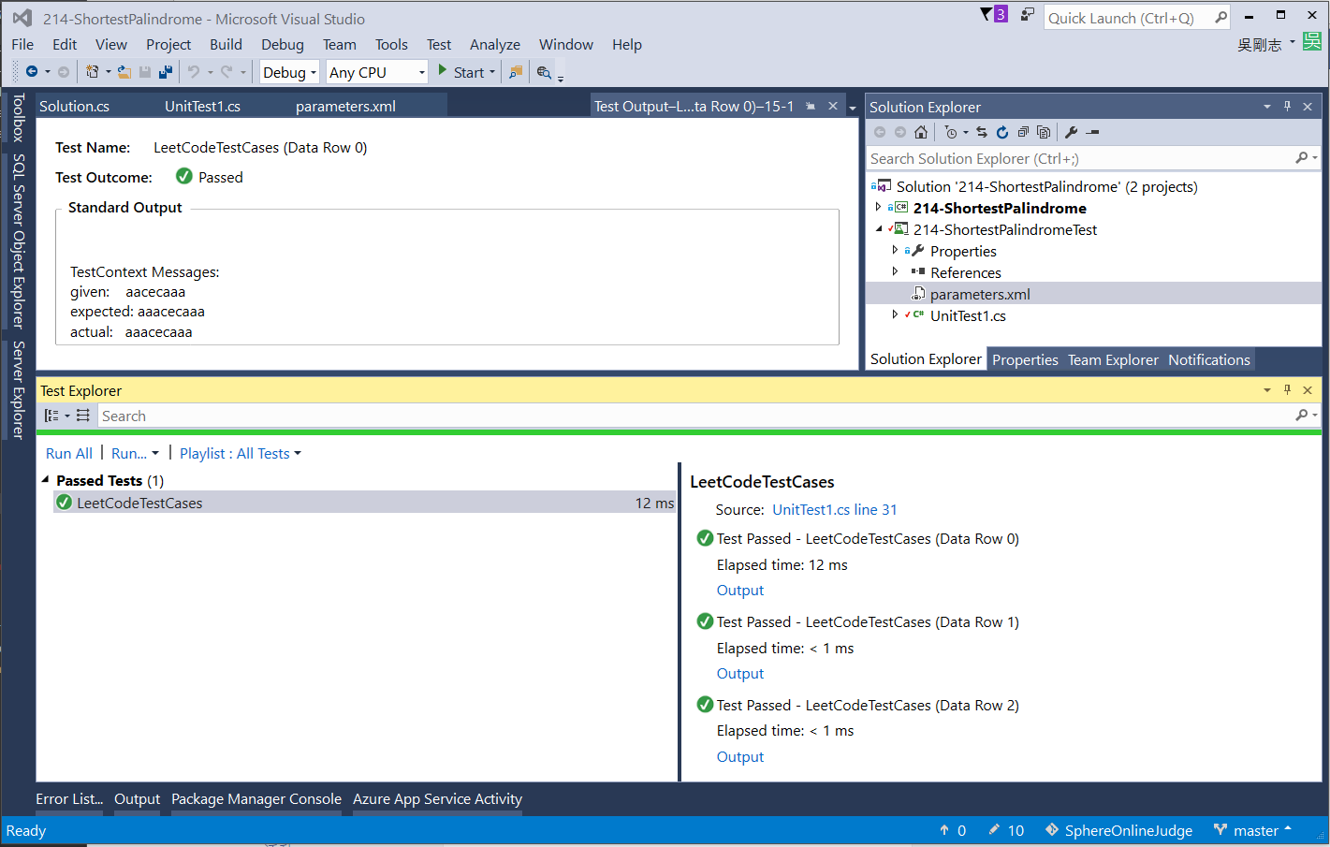Open the Test menu
Screen dimensions: 1330x847
(x=438, y=45)
